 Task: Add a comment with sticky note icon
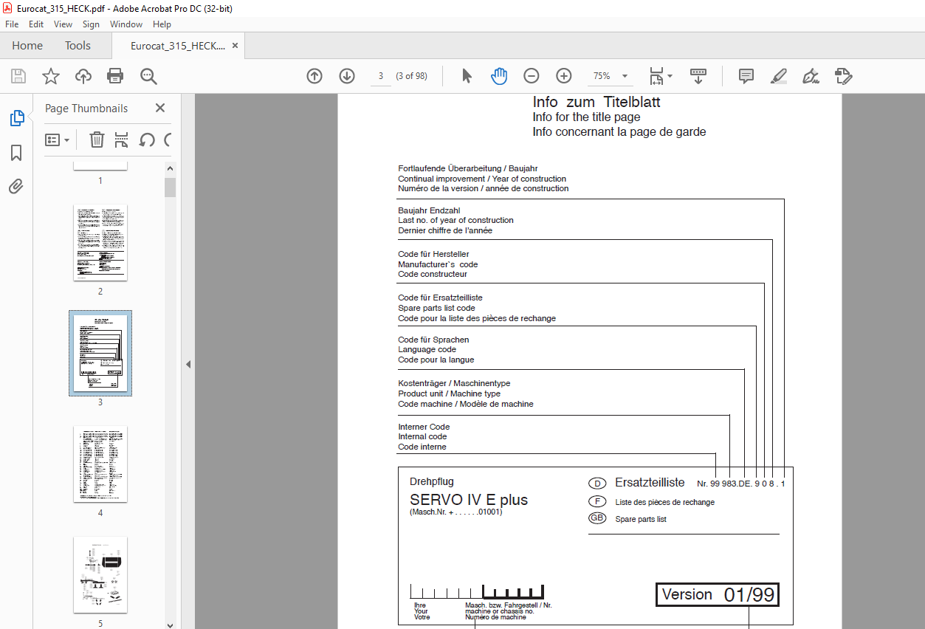746,76
